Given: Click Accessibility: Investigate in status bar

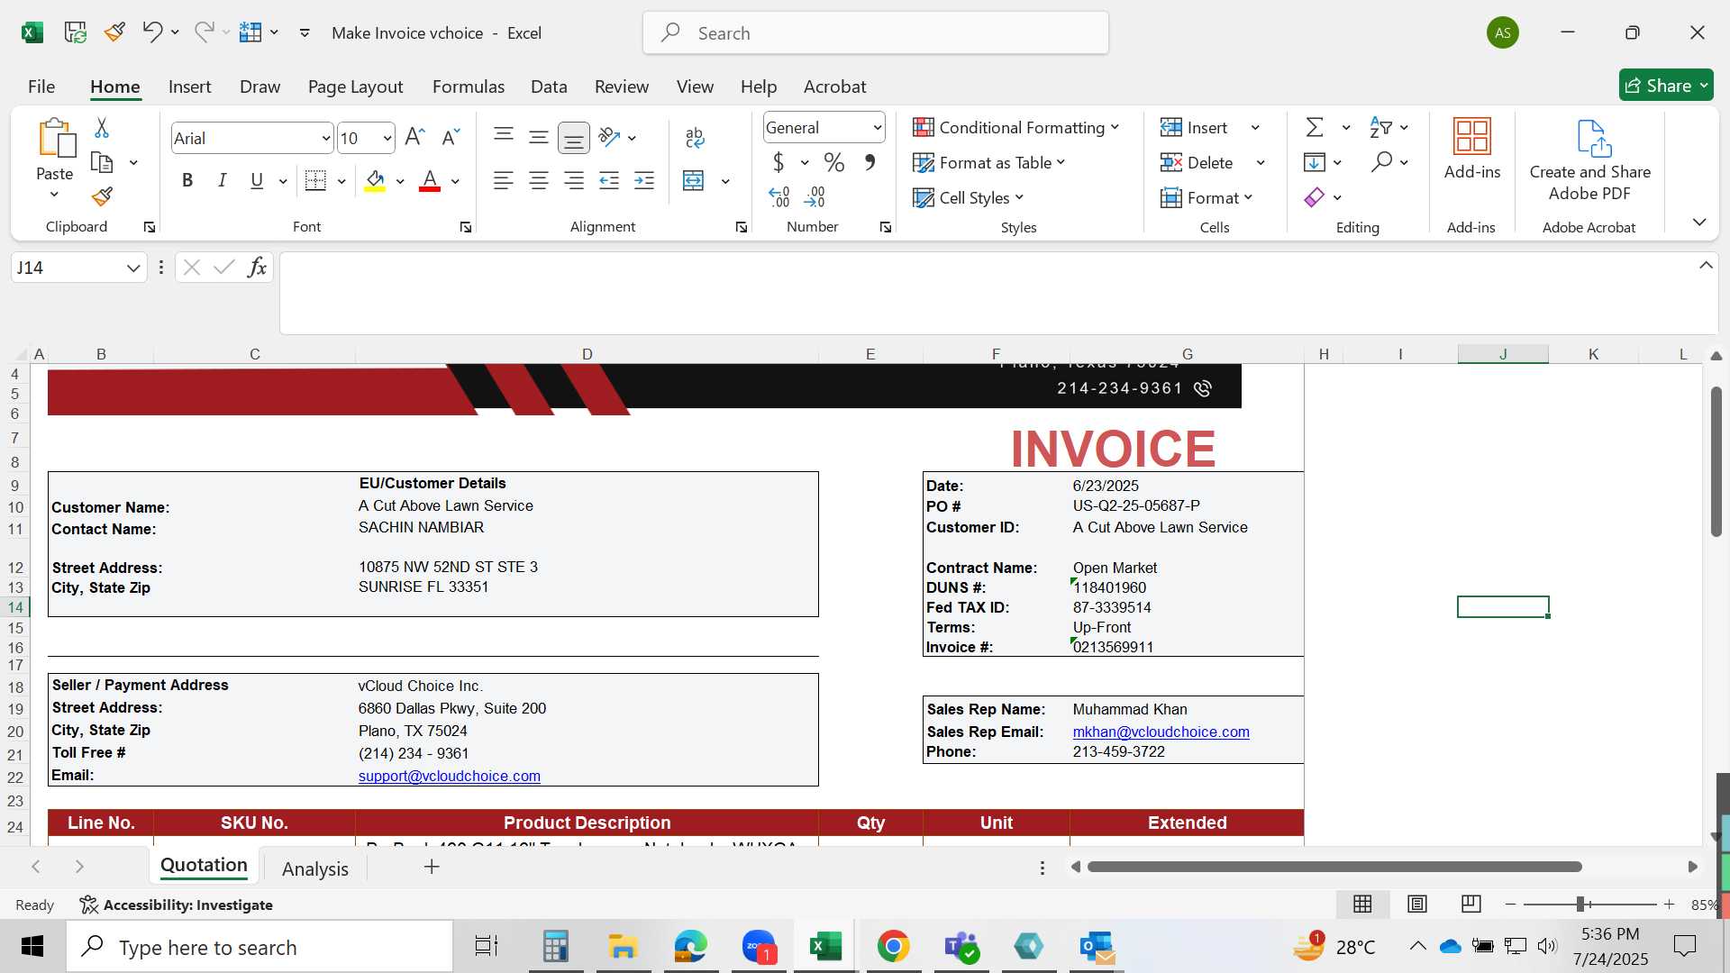Looking at the screenshot, I should coord(176,905).
